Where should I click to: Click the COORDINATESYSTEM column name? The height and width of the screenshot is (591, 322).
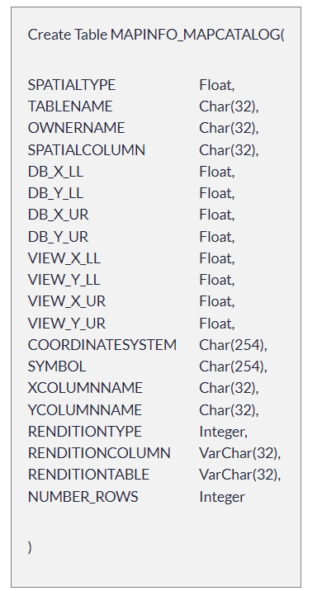[102, 345]
